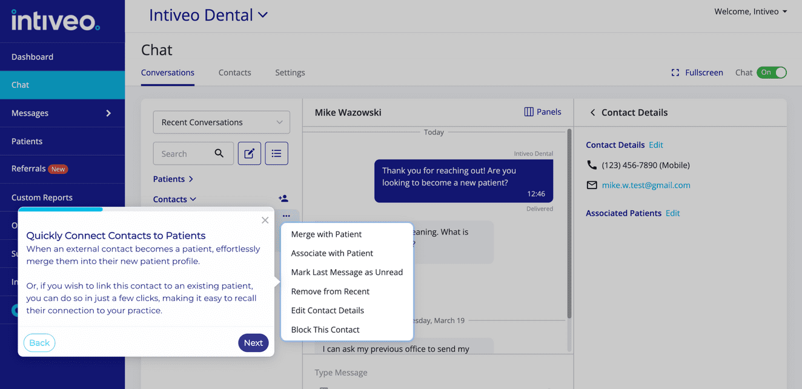Click the list view icon button
Screen dimensions: 802x389
pyautogui.click(x=276, y=154)
